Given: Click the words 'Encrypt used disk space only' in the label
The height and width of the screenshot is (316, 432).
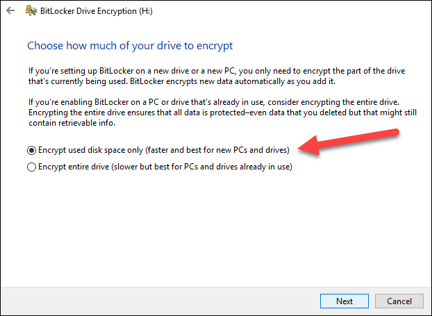Looking at the screenshot, I should pyautogui.click(x=91, y=150).
